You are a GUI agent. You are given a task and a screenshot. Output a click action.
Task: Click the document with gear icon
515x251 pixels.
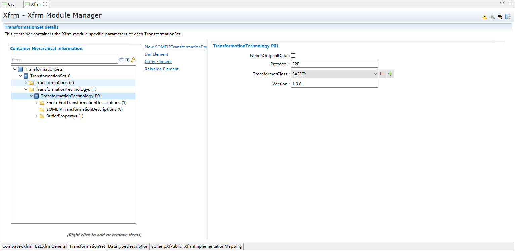[508, 17]
